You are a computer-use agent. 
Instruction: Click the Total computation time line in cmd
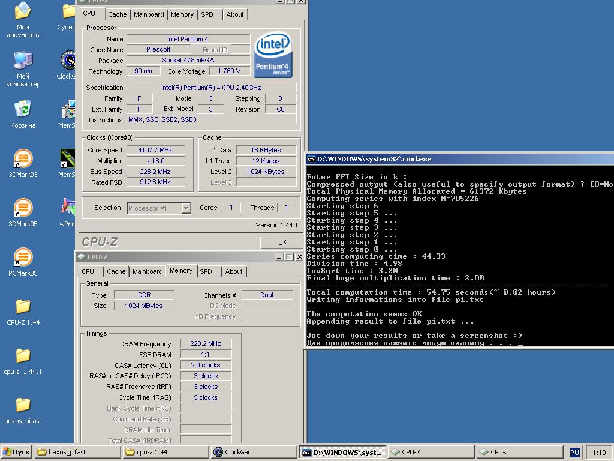coord(431,292)
